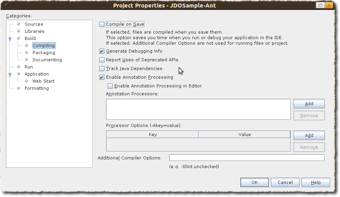Confirm the dialog with OK
340x197 pixels.
255,182
